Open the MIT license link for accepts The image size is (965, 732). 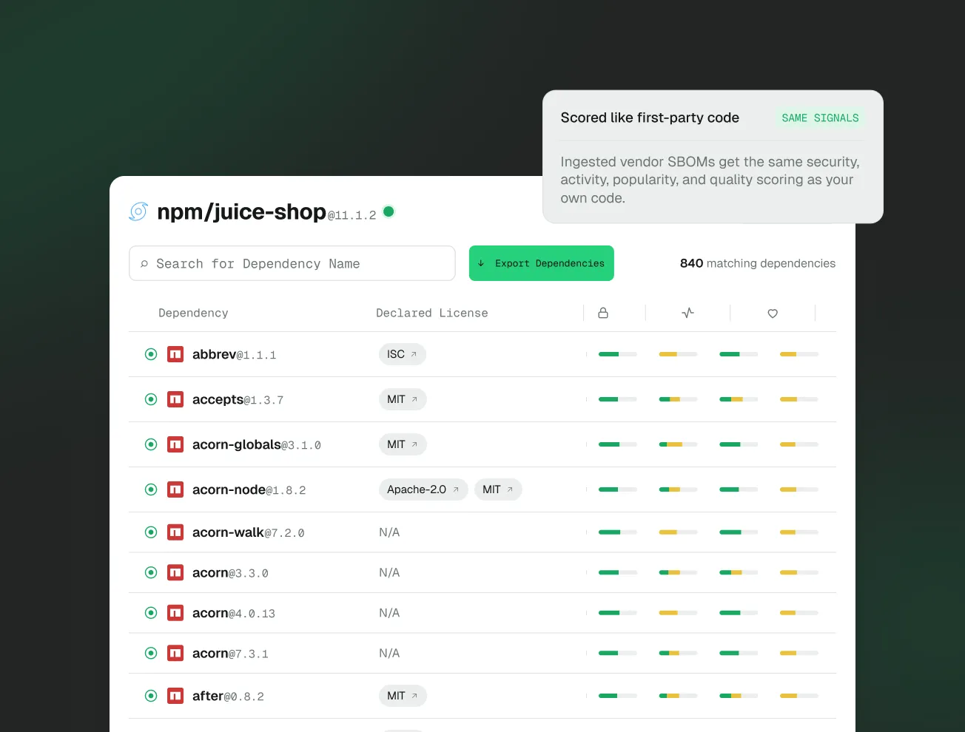point(403,399)
